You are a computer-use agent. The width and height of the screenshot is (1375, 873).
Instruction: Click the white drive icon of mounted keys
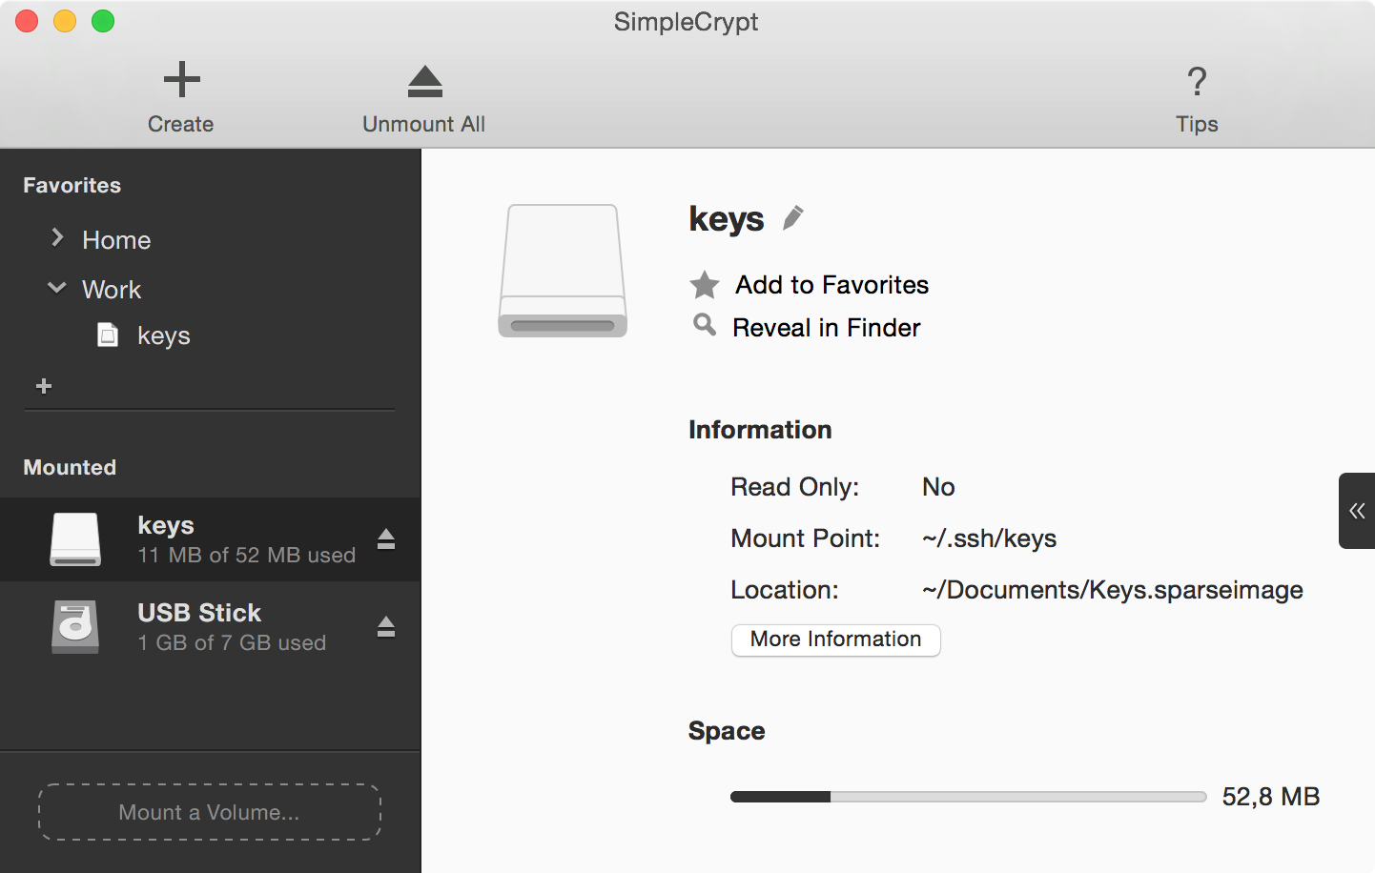pyautogui.click(x=75, y=539)
